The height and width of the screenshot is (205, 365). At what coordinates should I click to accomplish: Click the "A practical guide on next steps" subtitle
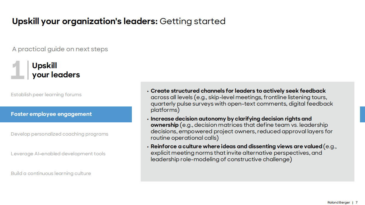point(60,49)
